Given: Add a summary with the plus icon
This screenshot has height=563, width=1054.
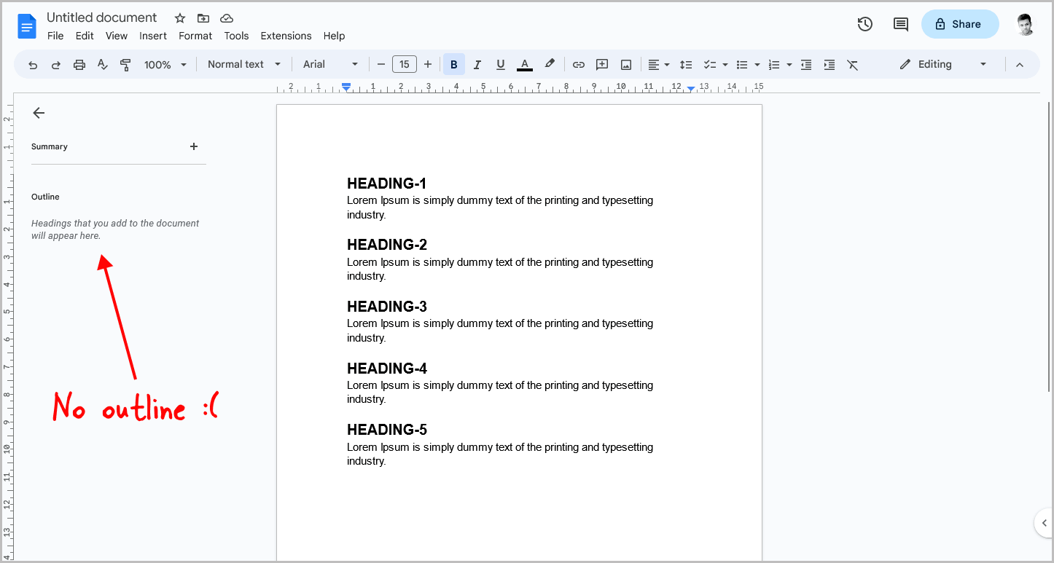Looking at the screenshot, I should tap(194, 146).
